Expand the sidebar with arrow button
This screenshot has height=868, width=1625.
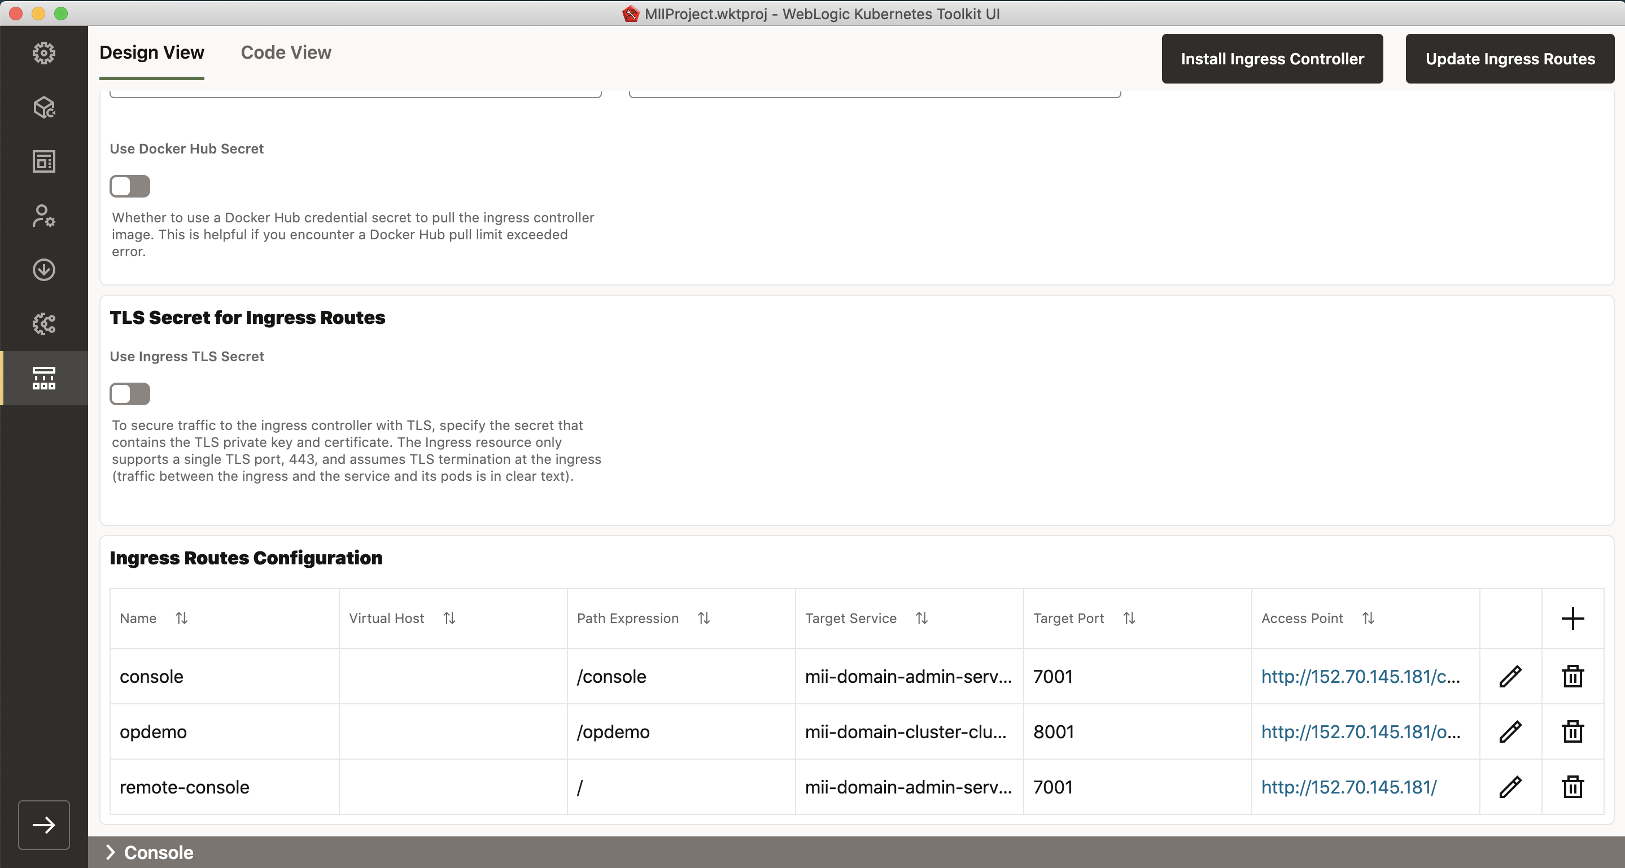pos(43,825)
